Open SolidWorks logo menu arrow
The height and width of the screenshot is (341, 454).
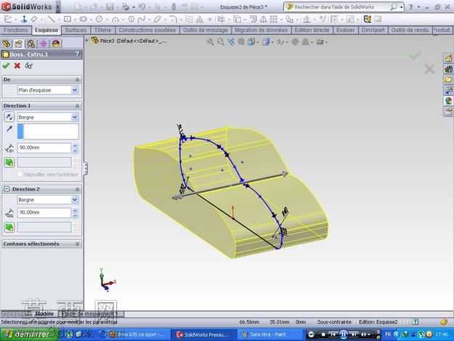click(58, 7)
